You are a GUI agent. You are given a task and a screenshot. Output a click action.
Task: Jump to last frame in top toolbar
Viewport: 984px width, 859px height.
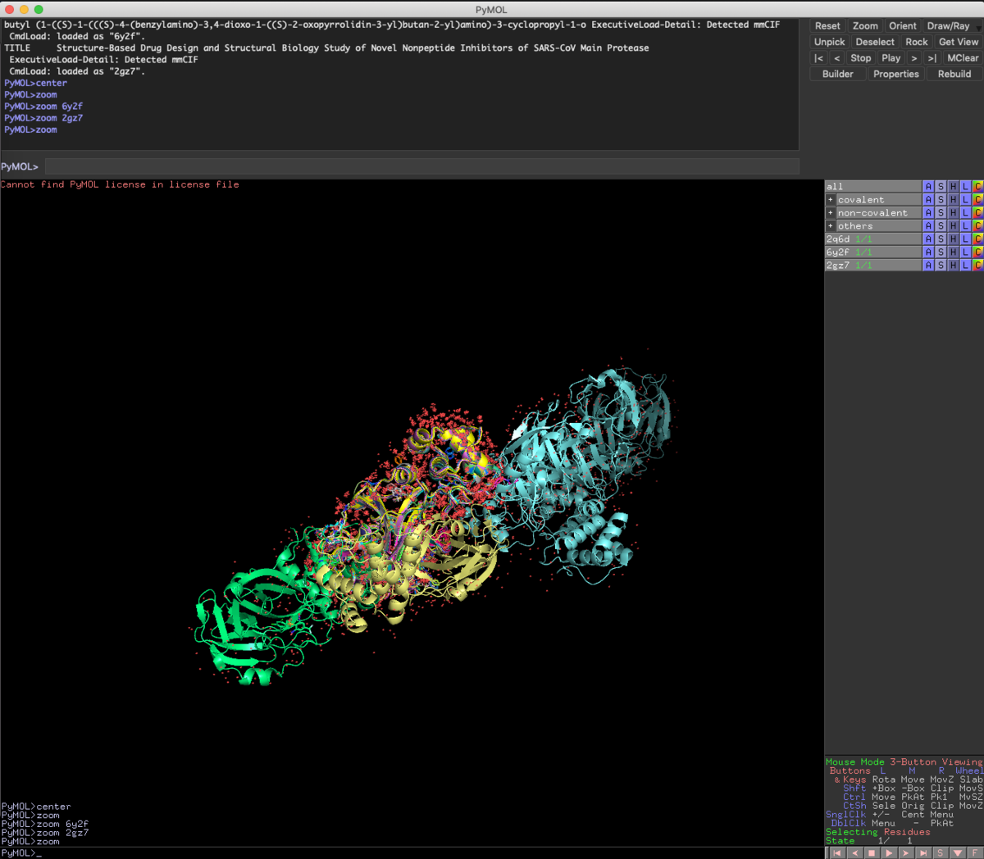932,58
